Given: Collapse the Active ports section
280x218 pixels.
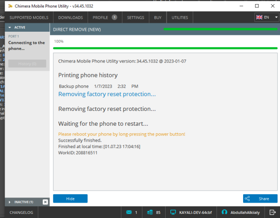Looking at the screenshot, I should coord(10,27).
